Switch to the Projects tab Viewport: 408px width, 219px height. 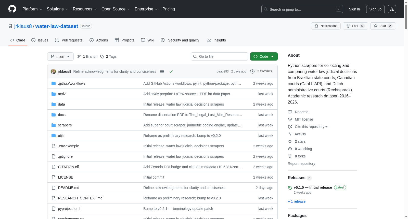tap(124, 40)
